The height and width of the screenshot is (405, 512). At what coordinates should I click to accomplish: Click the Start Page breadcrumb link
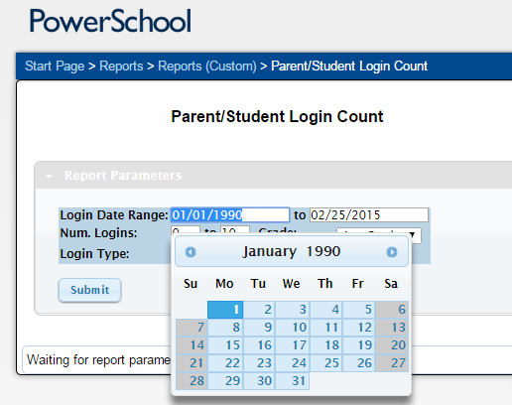click(x=55, y=66)
